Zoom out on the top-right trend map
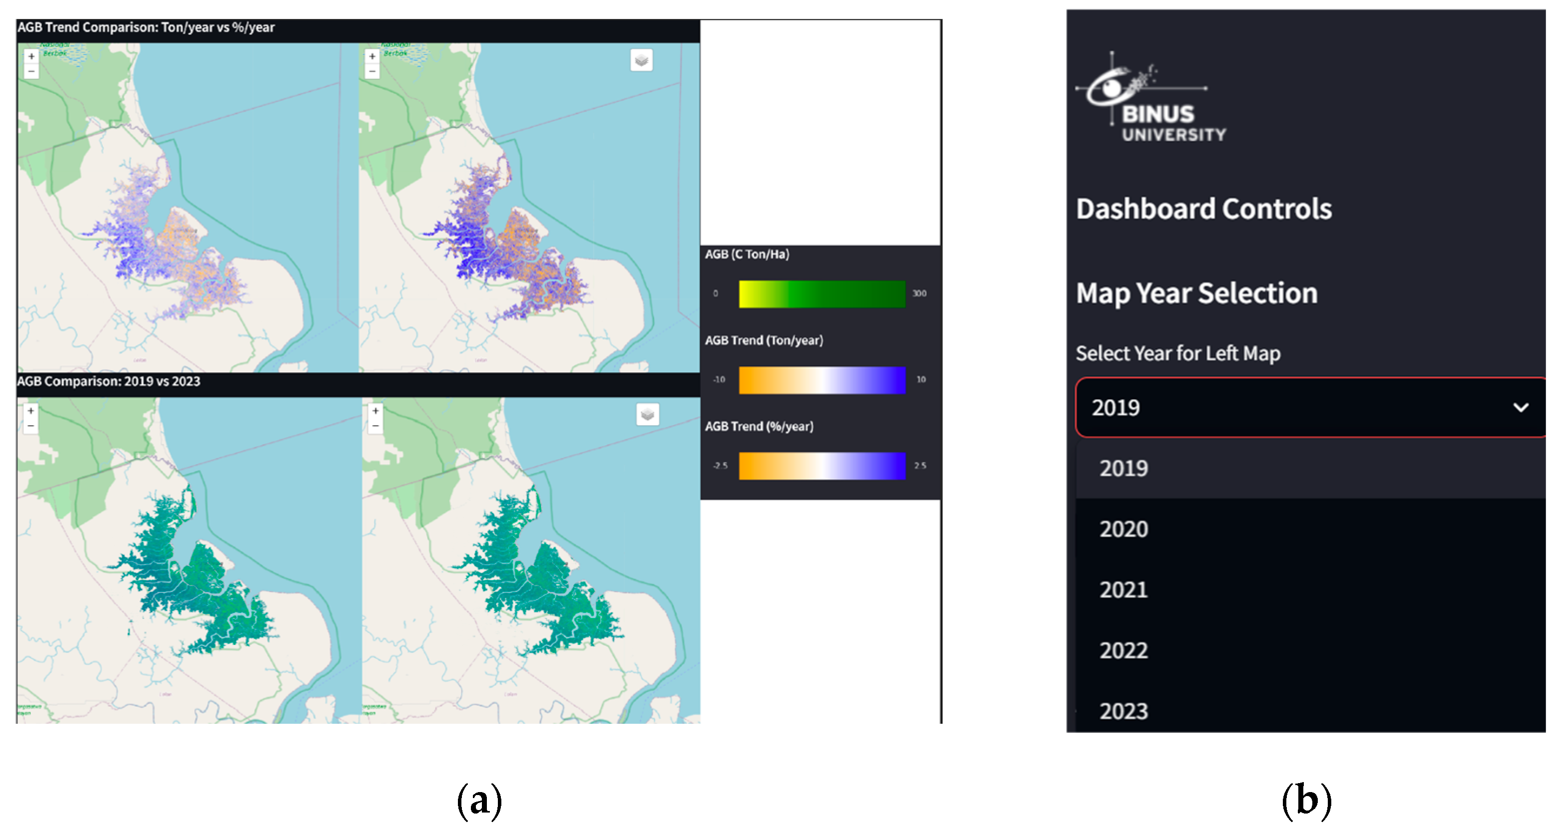 pos(372,72)
